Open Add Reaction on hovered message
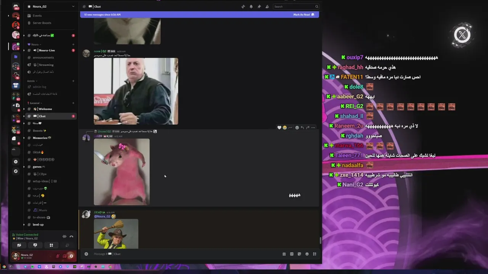Viewport: 488px width, 274px height. (x=297, y=127)
